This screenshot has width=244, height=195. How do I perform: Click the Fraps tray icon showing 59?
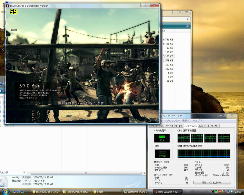pos(213,191)
